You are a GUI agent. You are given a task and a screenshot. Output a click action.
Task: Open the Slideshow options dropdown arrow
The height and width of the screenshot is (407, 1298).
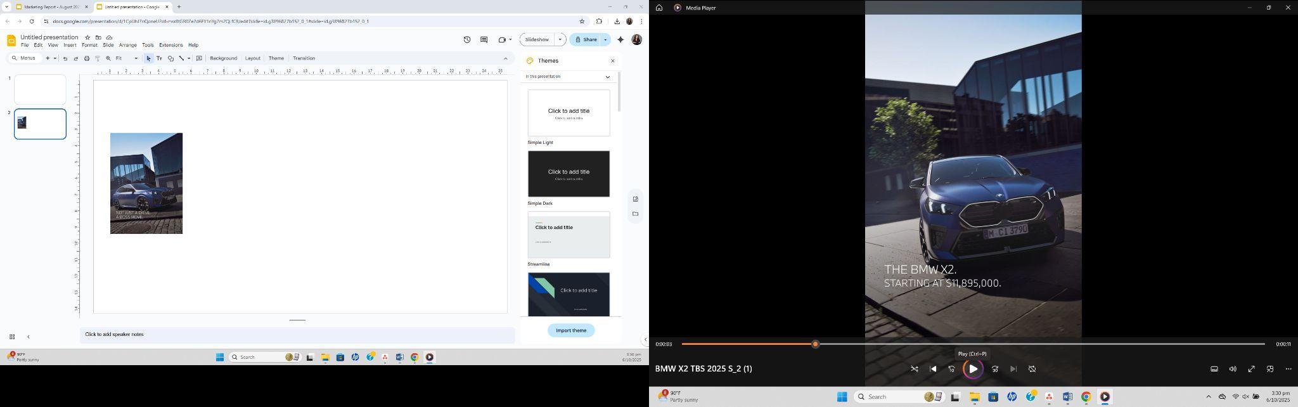coord(560,39)
